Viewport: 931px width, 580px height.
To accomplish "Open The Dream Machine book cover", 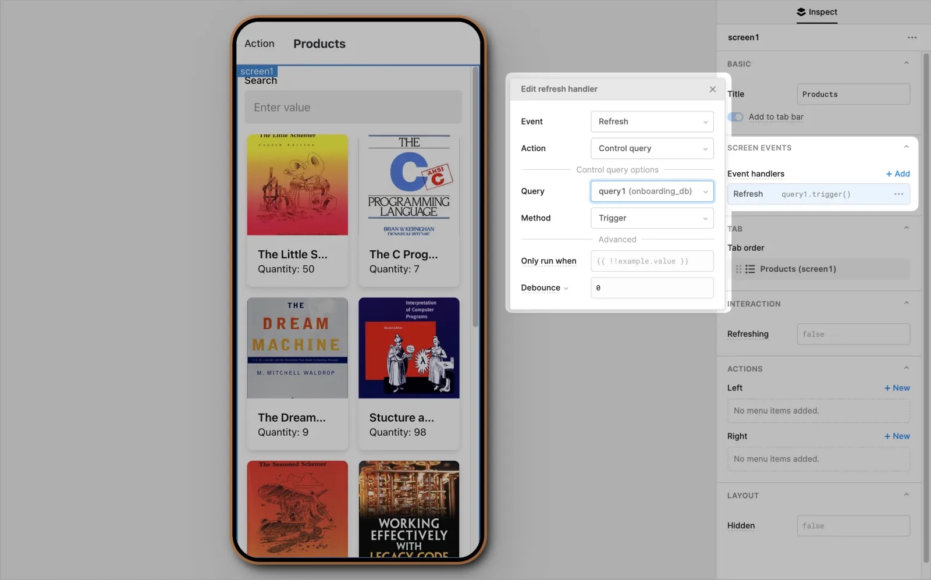I will 297,348.
